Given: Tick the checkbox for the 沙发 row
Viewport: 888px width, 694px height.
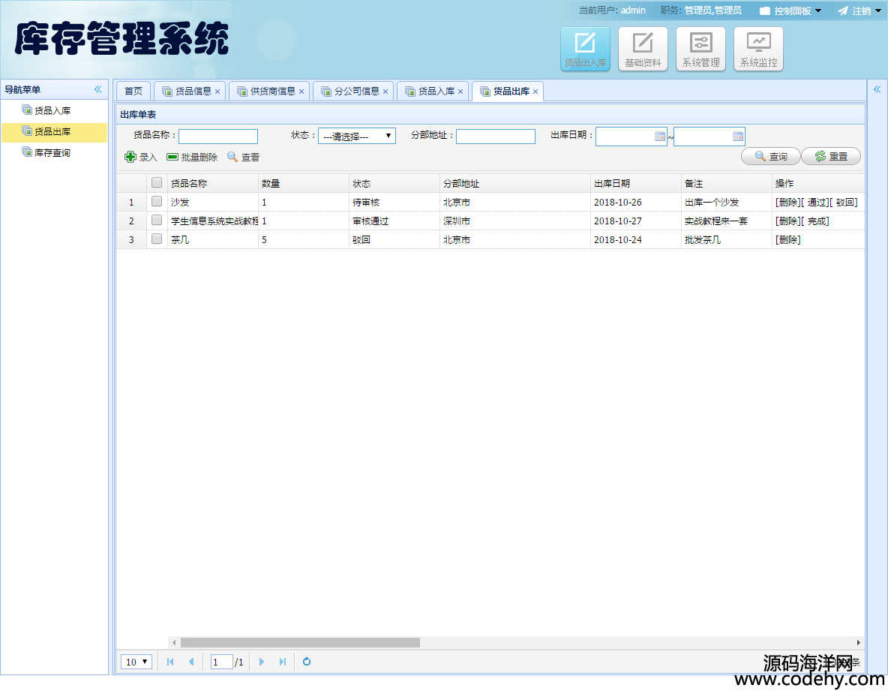Looking at the screenshot, I should click(x=157, y=201).
